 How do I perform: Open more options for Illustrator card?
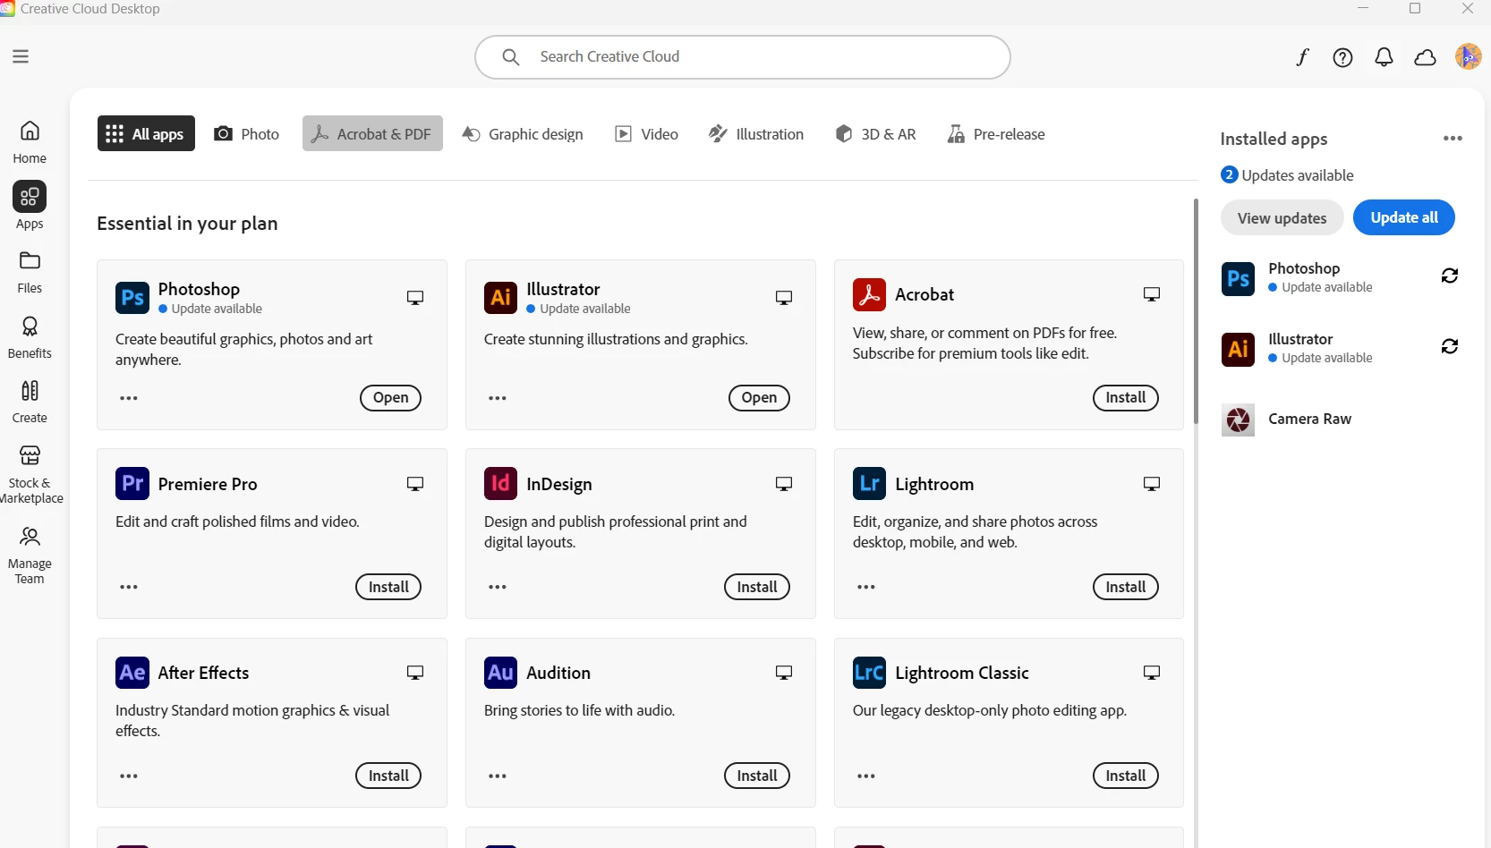pyautogui.click(x=498, y=398)
